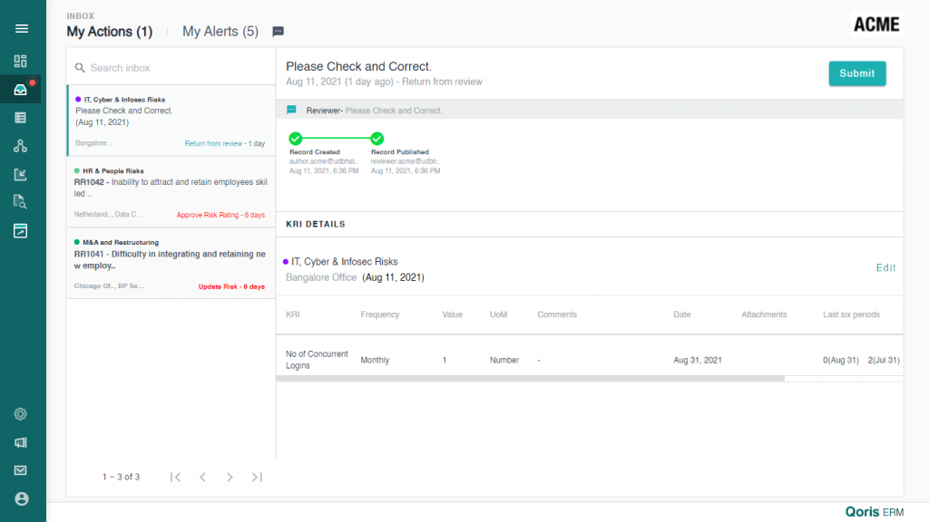Switch to My Alerts (5) tab
The width and height of the screenshot is (929, 522).
click(x=220, y=32)
